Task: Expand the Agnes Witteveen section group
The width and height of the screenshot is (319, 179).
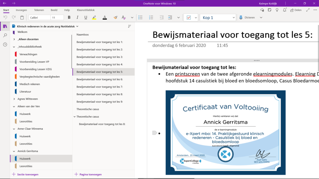Action: [x=14, y=99]
